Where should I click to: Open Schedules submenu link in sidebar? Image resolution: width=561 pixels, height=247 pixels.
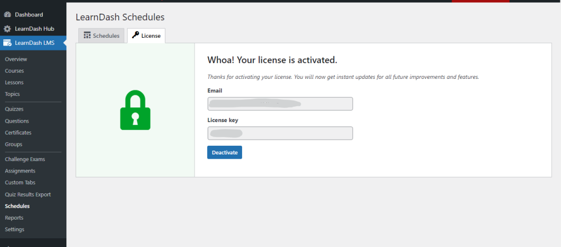coord(17,206)
